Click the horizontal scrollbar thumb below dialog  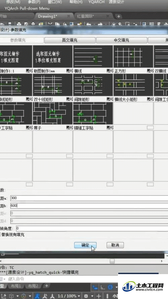point(112,261)
